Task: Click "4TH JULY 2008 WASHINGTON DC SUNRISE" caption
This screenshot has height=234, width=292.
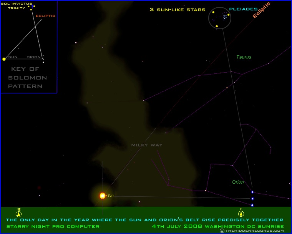Action: tap(218, 226)
